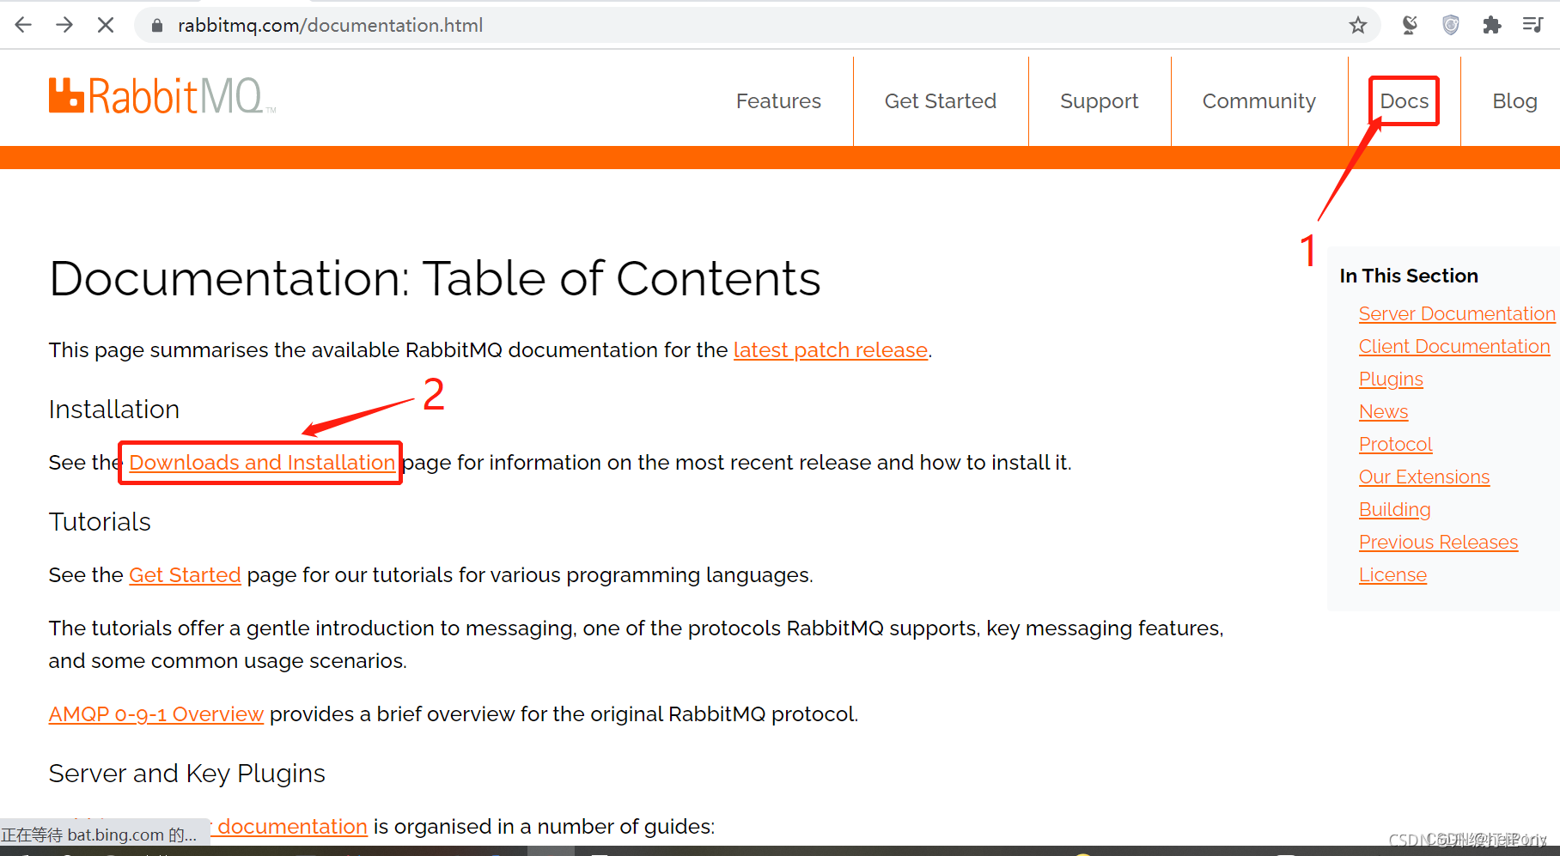Open the License sidebar link
Viewport: 1560px width, 856px height.
(x=1392, y=575)
